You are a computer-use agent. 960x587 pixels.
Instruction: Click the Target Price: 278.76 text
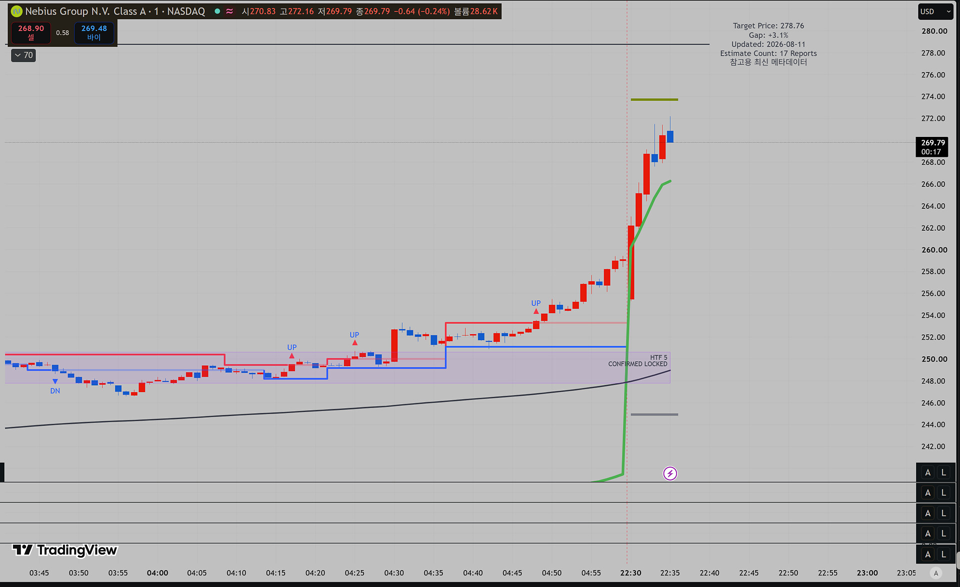point(768,26)
